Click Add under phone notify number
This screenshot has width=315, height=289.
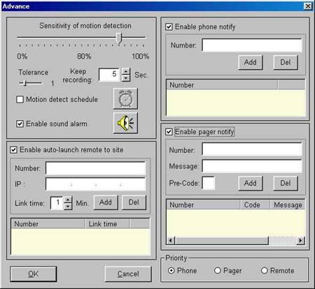251,62
